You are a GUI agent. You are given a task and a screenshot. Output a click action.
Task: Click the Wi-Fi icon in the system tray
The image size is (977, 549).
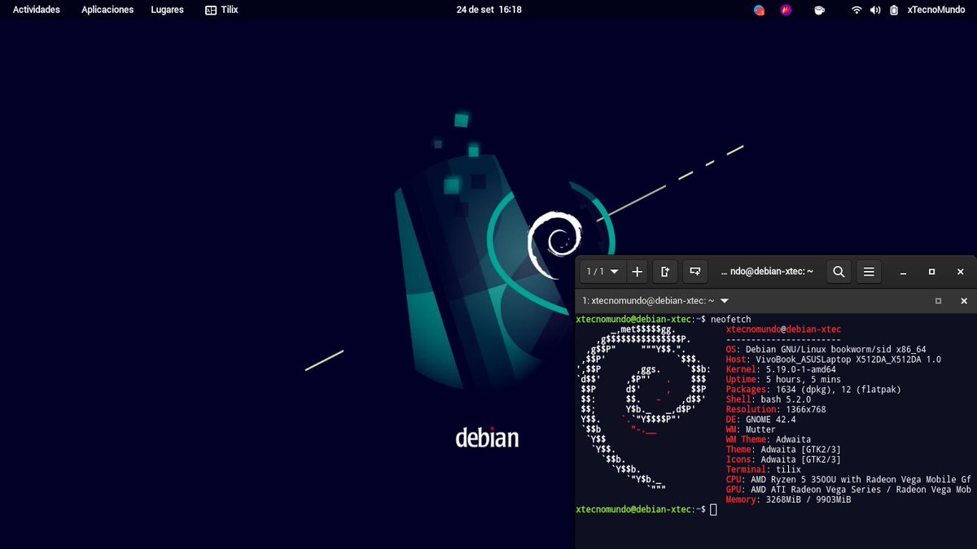855,10
